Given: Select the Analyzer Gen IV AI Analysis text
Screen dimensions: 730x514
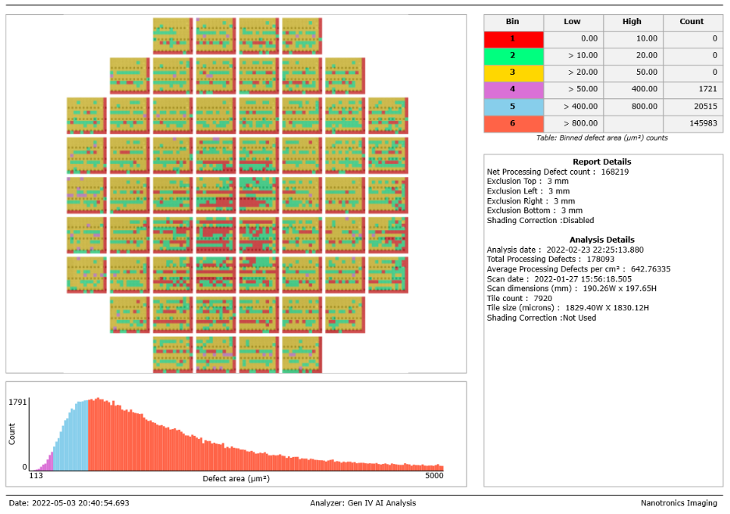Looking at the screenshot, I should pos(363,504).
